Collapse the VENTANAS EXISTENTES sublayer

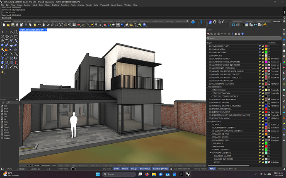(210, 153)
